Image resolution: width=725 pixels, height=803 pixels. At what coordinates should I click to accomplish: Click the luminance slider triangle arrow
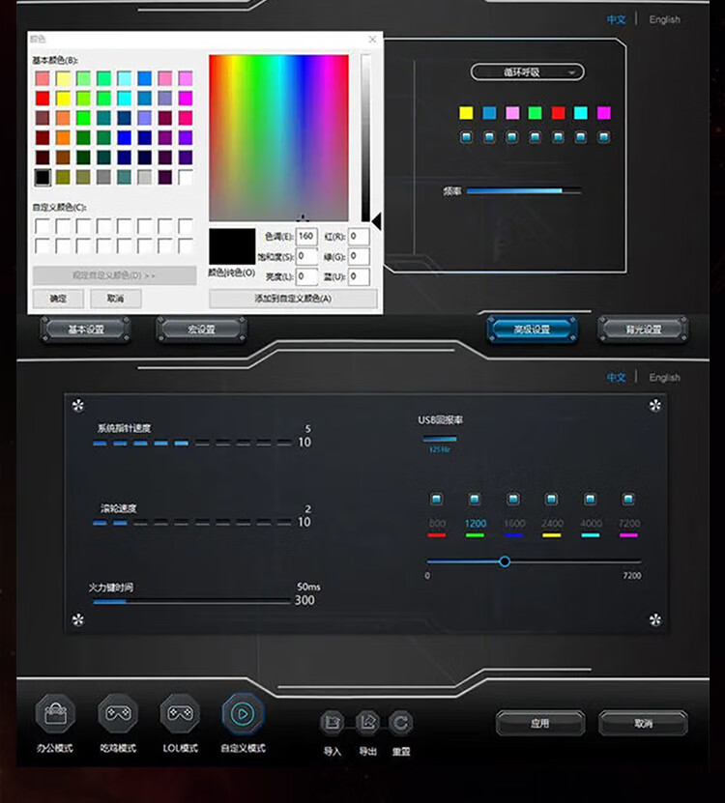[377, 222]
